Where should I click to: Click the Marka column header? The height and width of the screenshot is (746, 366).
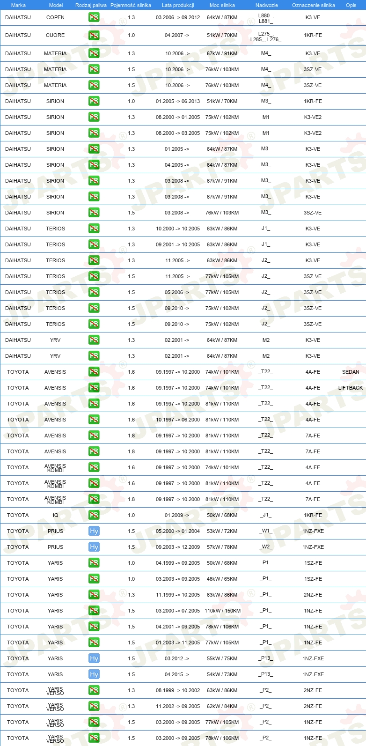tap(18, 5)
